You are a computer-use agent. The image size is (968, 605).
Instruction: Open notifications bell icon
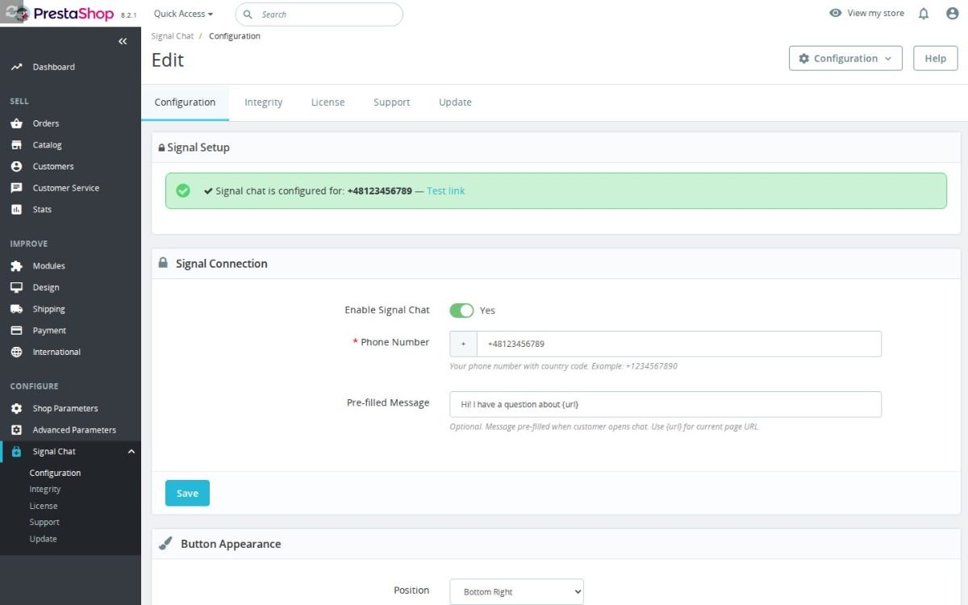[x=924, y=14]
